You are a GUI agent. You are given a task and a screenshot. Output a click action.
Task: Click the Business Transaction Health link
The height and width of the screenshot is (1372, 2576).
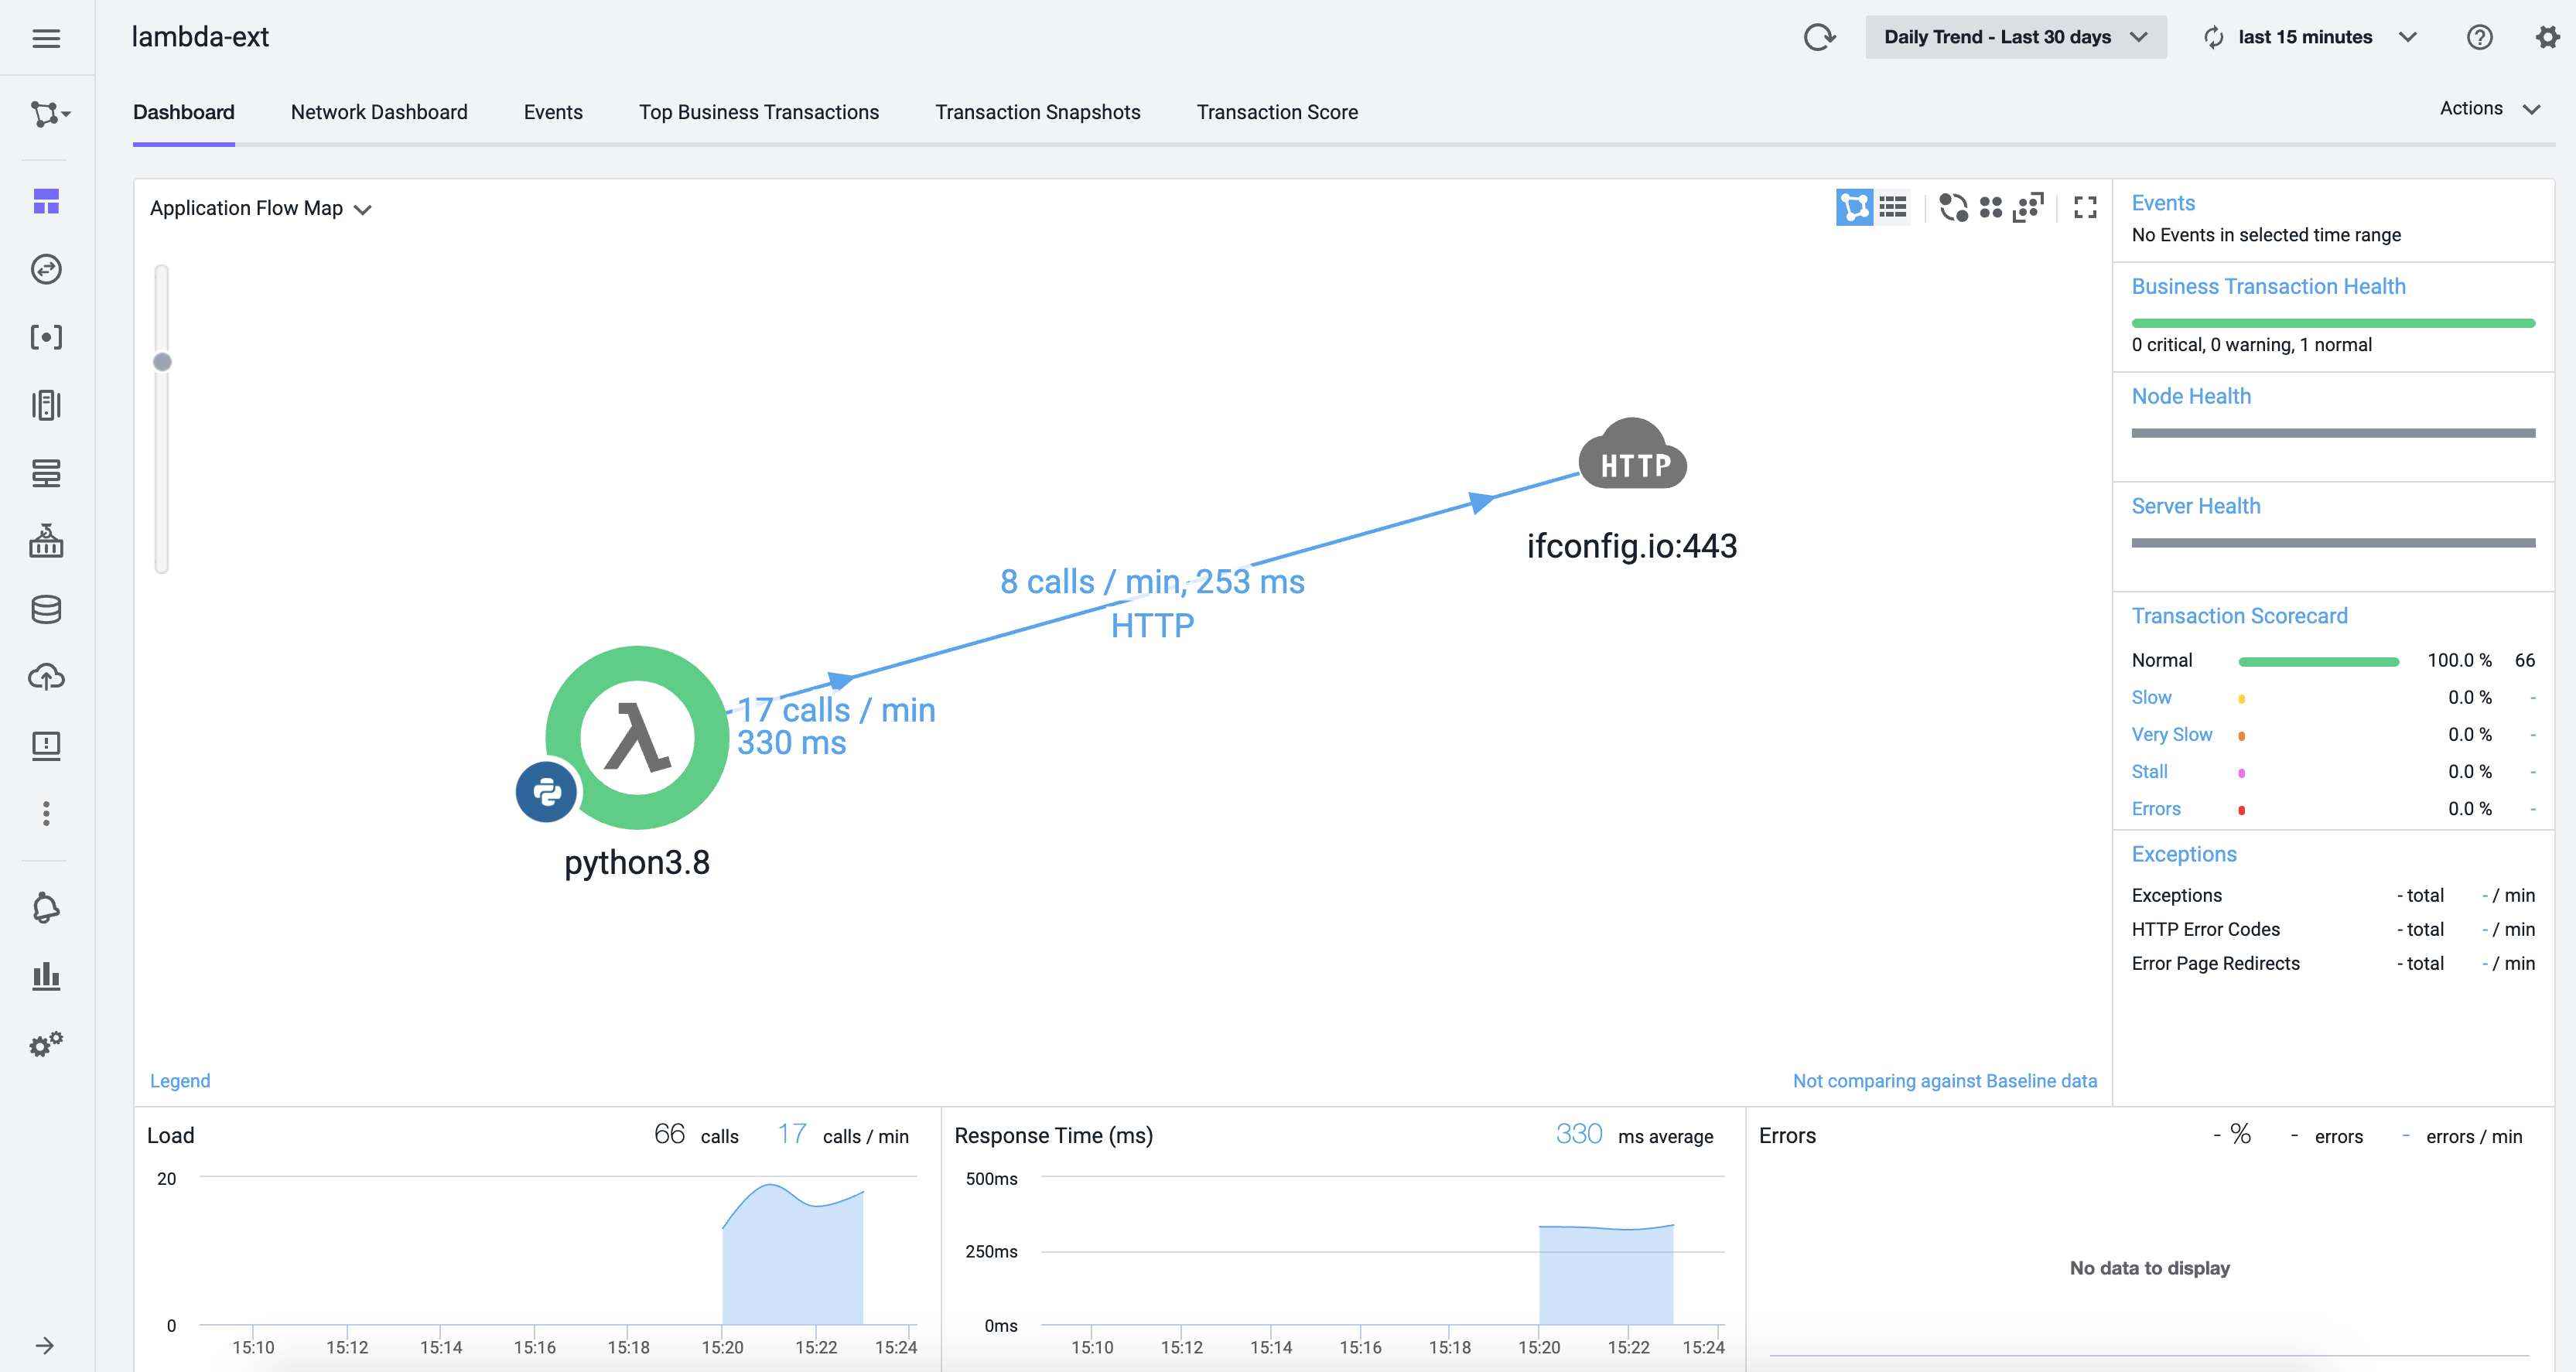pyautogui.click(x=2268, y=286)
